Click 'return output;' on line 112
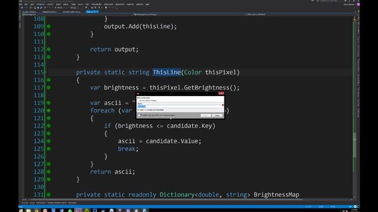 coord(114,49)
